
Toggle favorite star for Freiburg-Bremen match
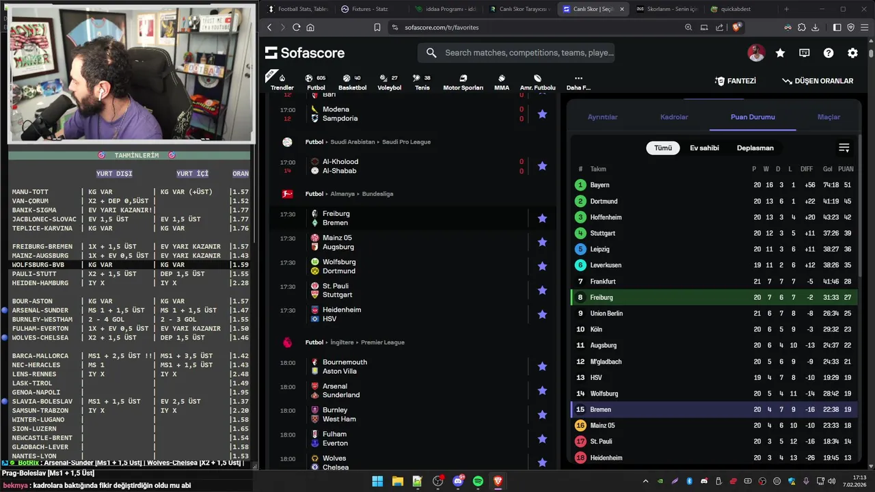pos(542,218)
